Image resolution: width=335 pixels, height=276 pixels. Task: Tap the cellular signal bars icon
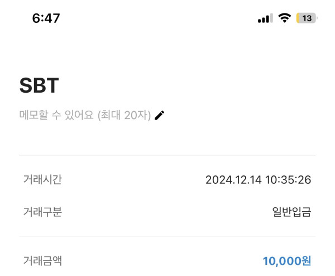(x=265, y=18)
